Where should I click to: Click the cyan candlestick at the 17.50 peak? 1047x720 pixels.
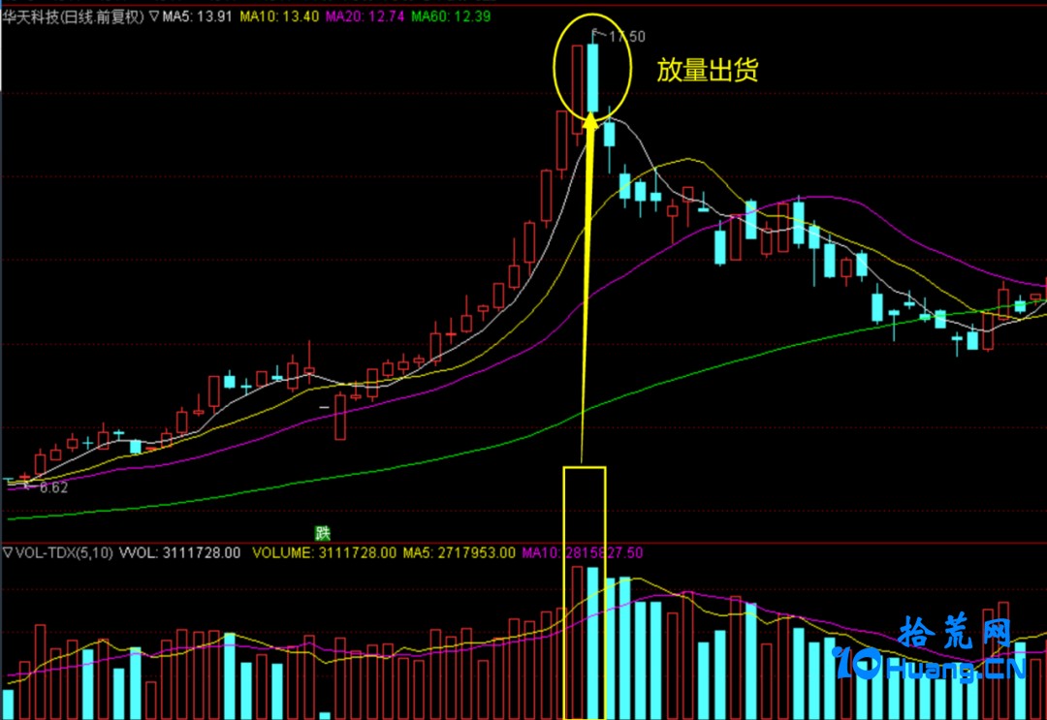point(593,78)
